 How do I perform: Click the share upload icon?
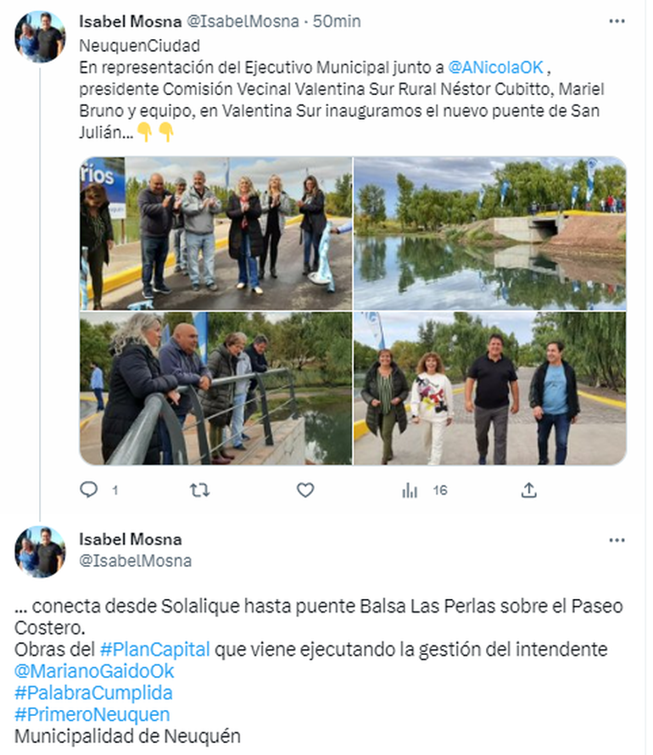(528, 489)
